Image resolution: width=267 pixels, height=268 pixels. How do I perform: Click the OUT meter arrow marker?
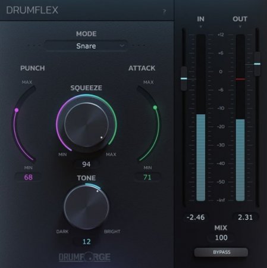click(240, 27)
